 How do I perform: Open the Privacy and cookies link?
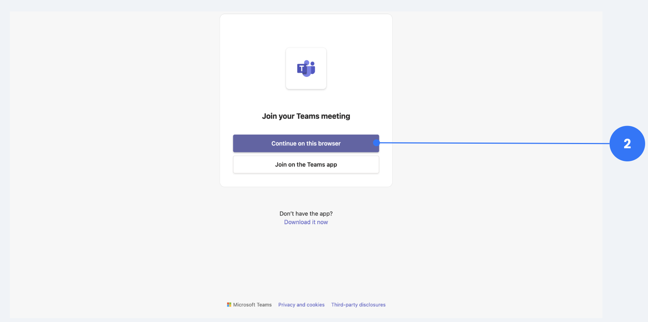click(301, 305)
